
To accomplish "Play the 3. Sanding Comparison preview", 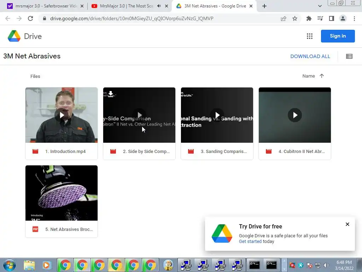I will [217, 115].
